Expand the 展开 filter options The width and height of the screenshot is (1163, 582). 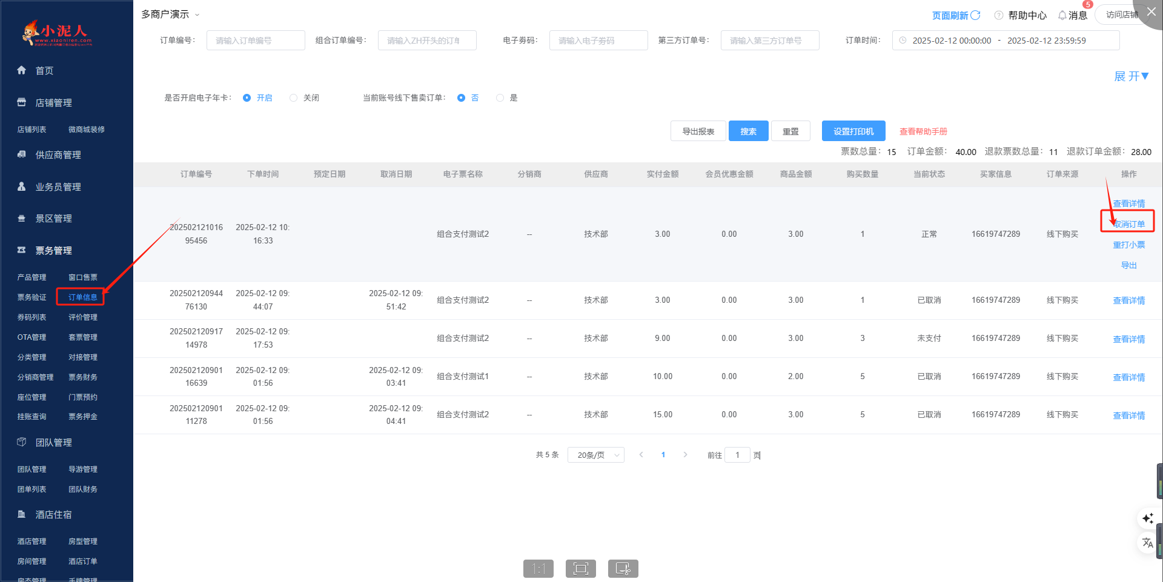(1131, 76)
